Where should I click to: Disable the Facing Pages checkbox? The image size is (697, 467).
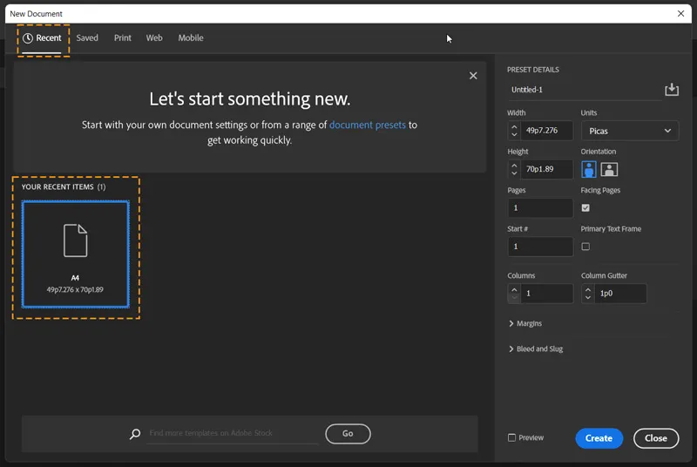click(585, 207)
